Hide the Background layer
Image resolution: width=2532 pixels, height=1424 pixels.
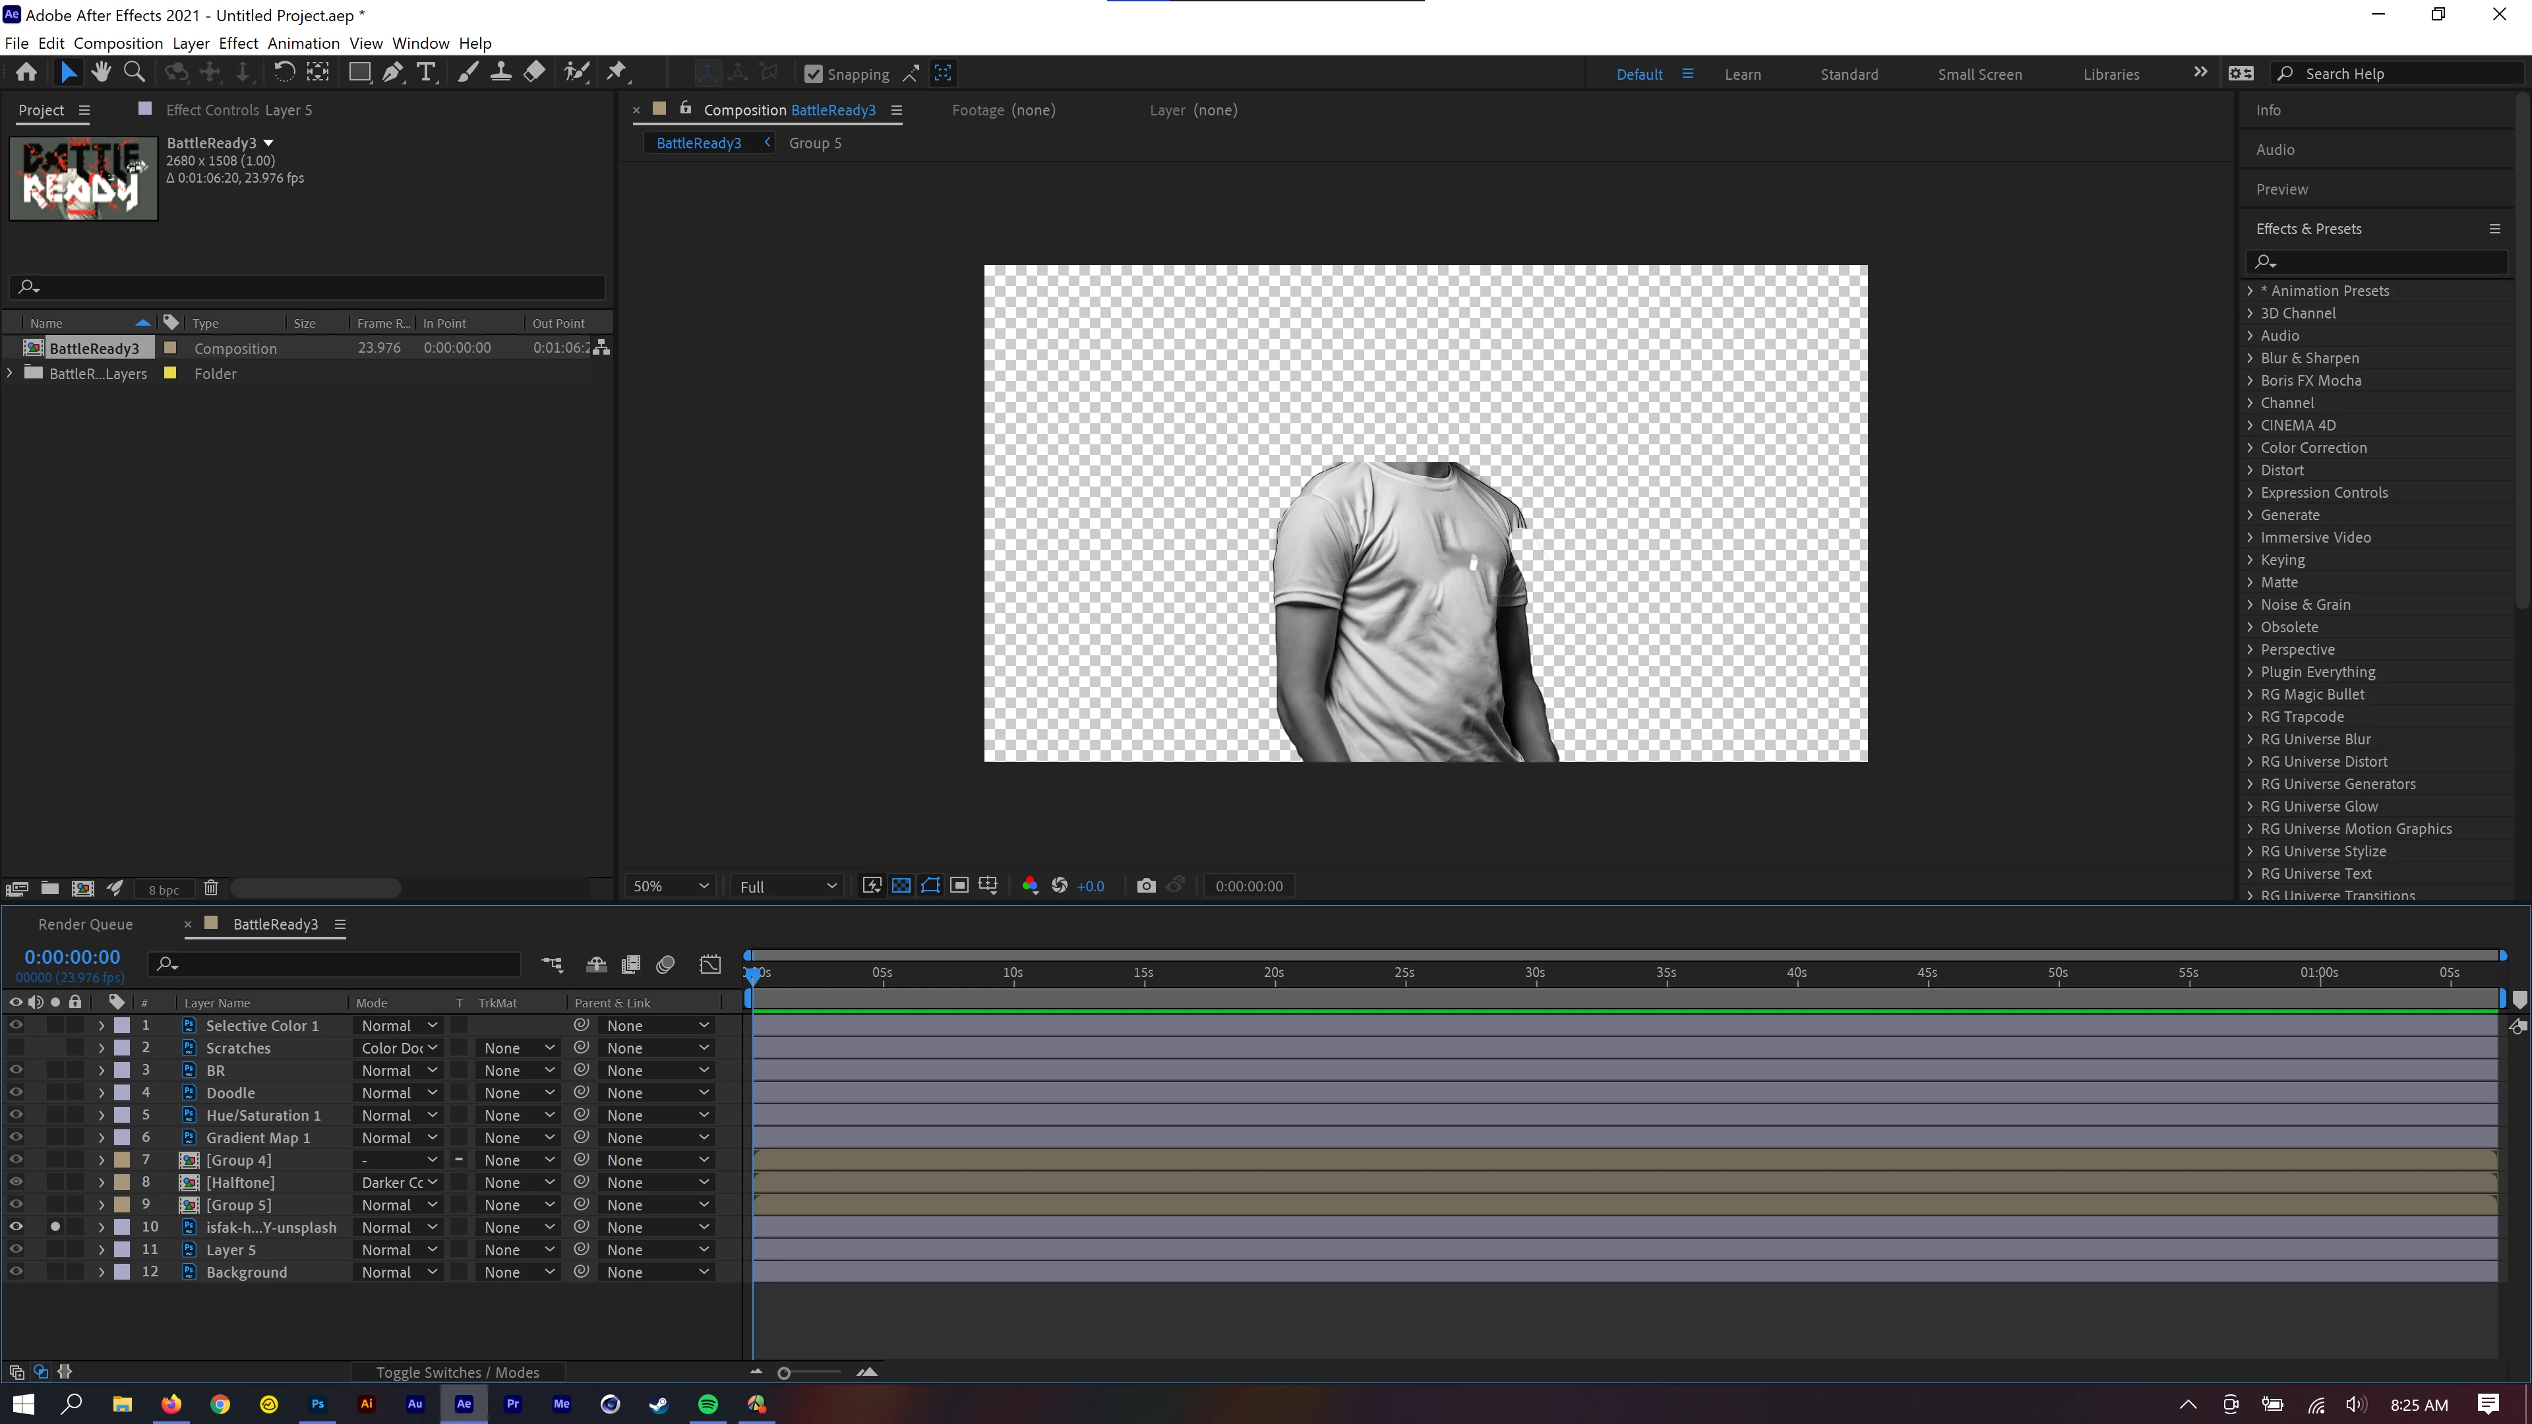[x=16, y=1272]
